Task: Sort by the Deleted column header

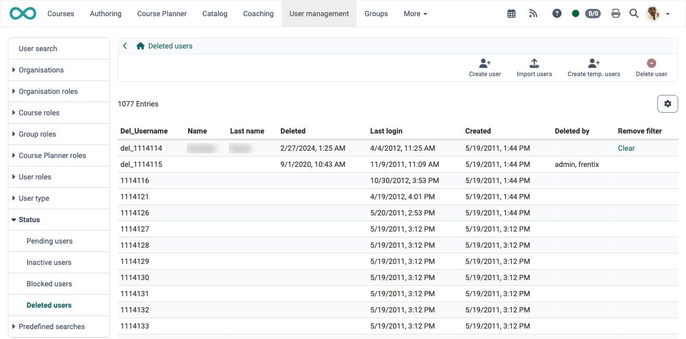Action: coord(293,131)
